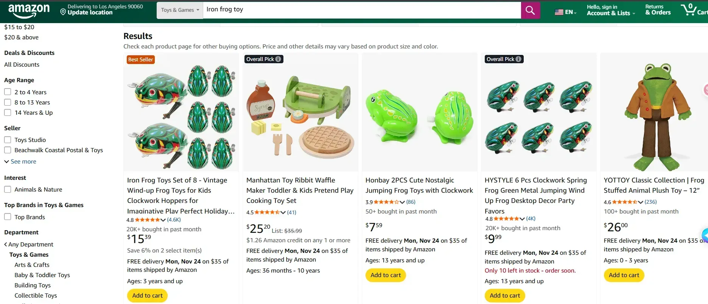The image size is (708, 304).
Task: Open the All Discounts link
Action: (x=22, y=65)
